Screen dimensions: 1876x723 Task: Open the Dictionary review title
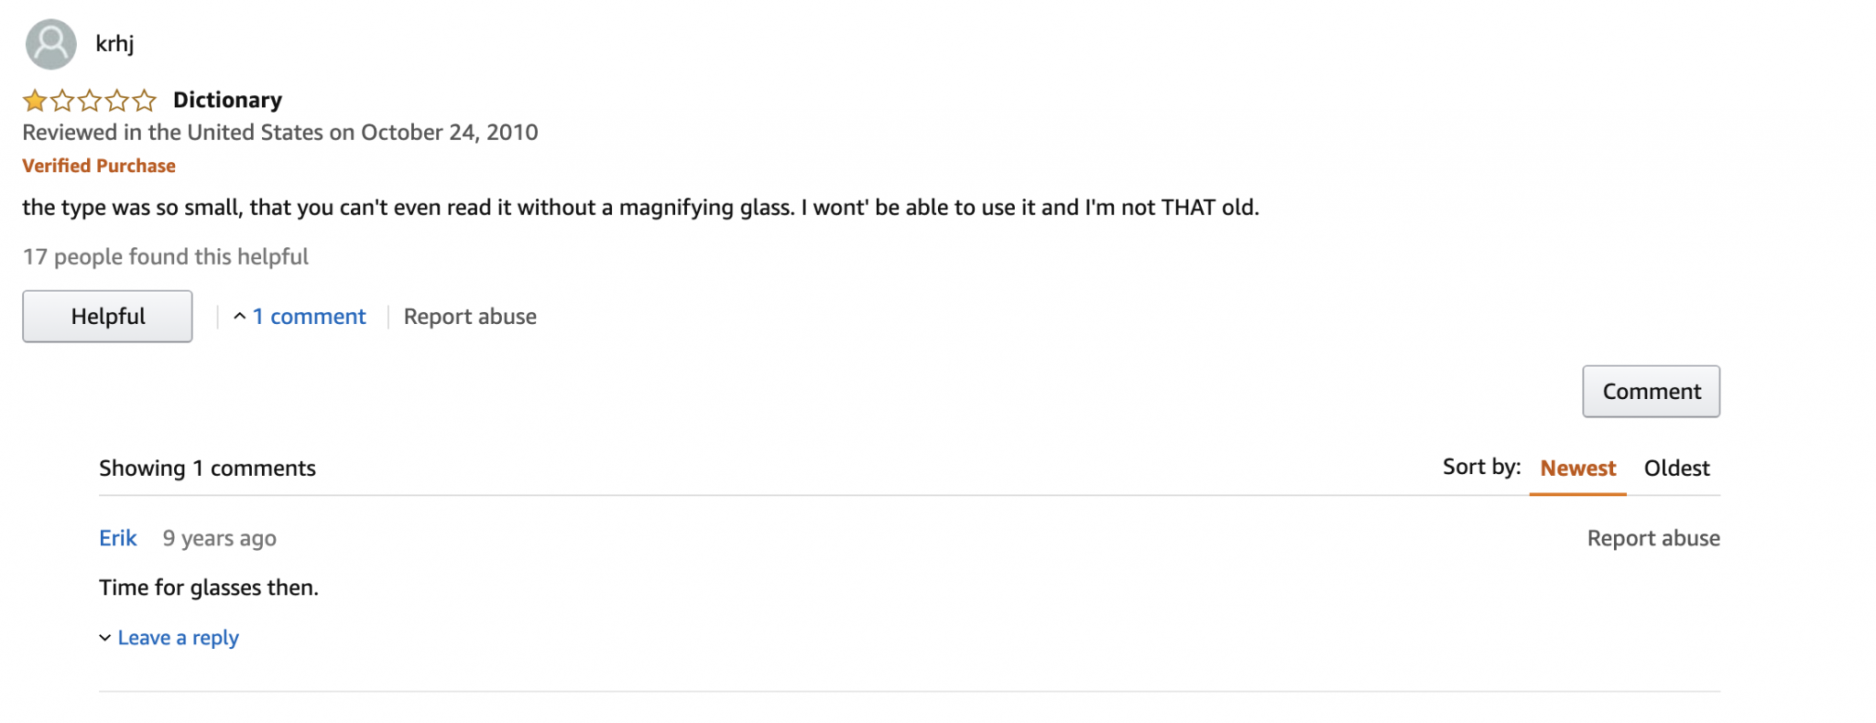coord(227,100)
